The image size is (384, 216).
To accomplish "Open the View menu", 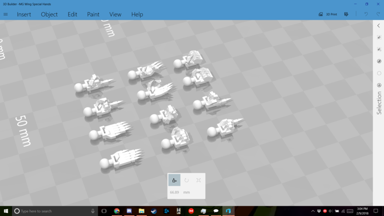I will [115, 14].
